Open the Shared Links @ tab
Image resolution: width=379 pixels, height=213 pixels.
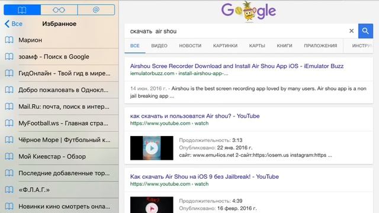tap(96, 10)
